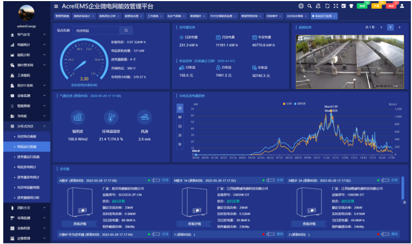Click the 设备档案 sidebar icon
Image resolution: width=412 pixels, height=244 pixels.
coord(12,228)
